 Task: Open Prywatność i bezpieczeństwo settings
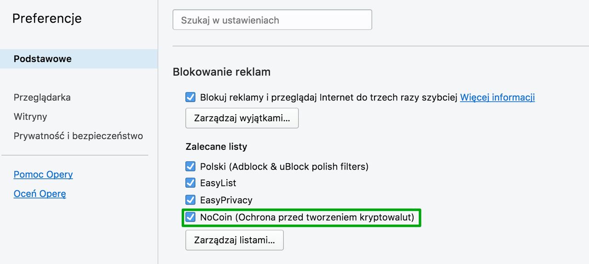[x=78, y=136]
